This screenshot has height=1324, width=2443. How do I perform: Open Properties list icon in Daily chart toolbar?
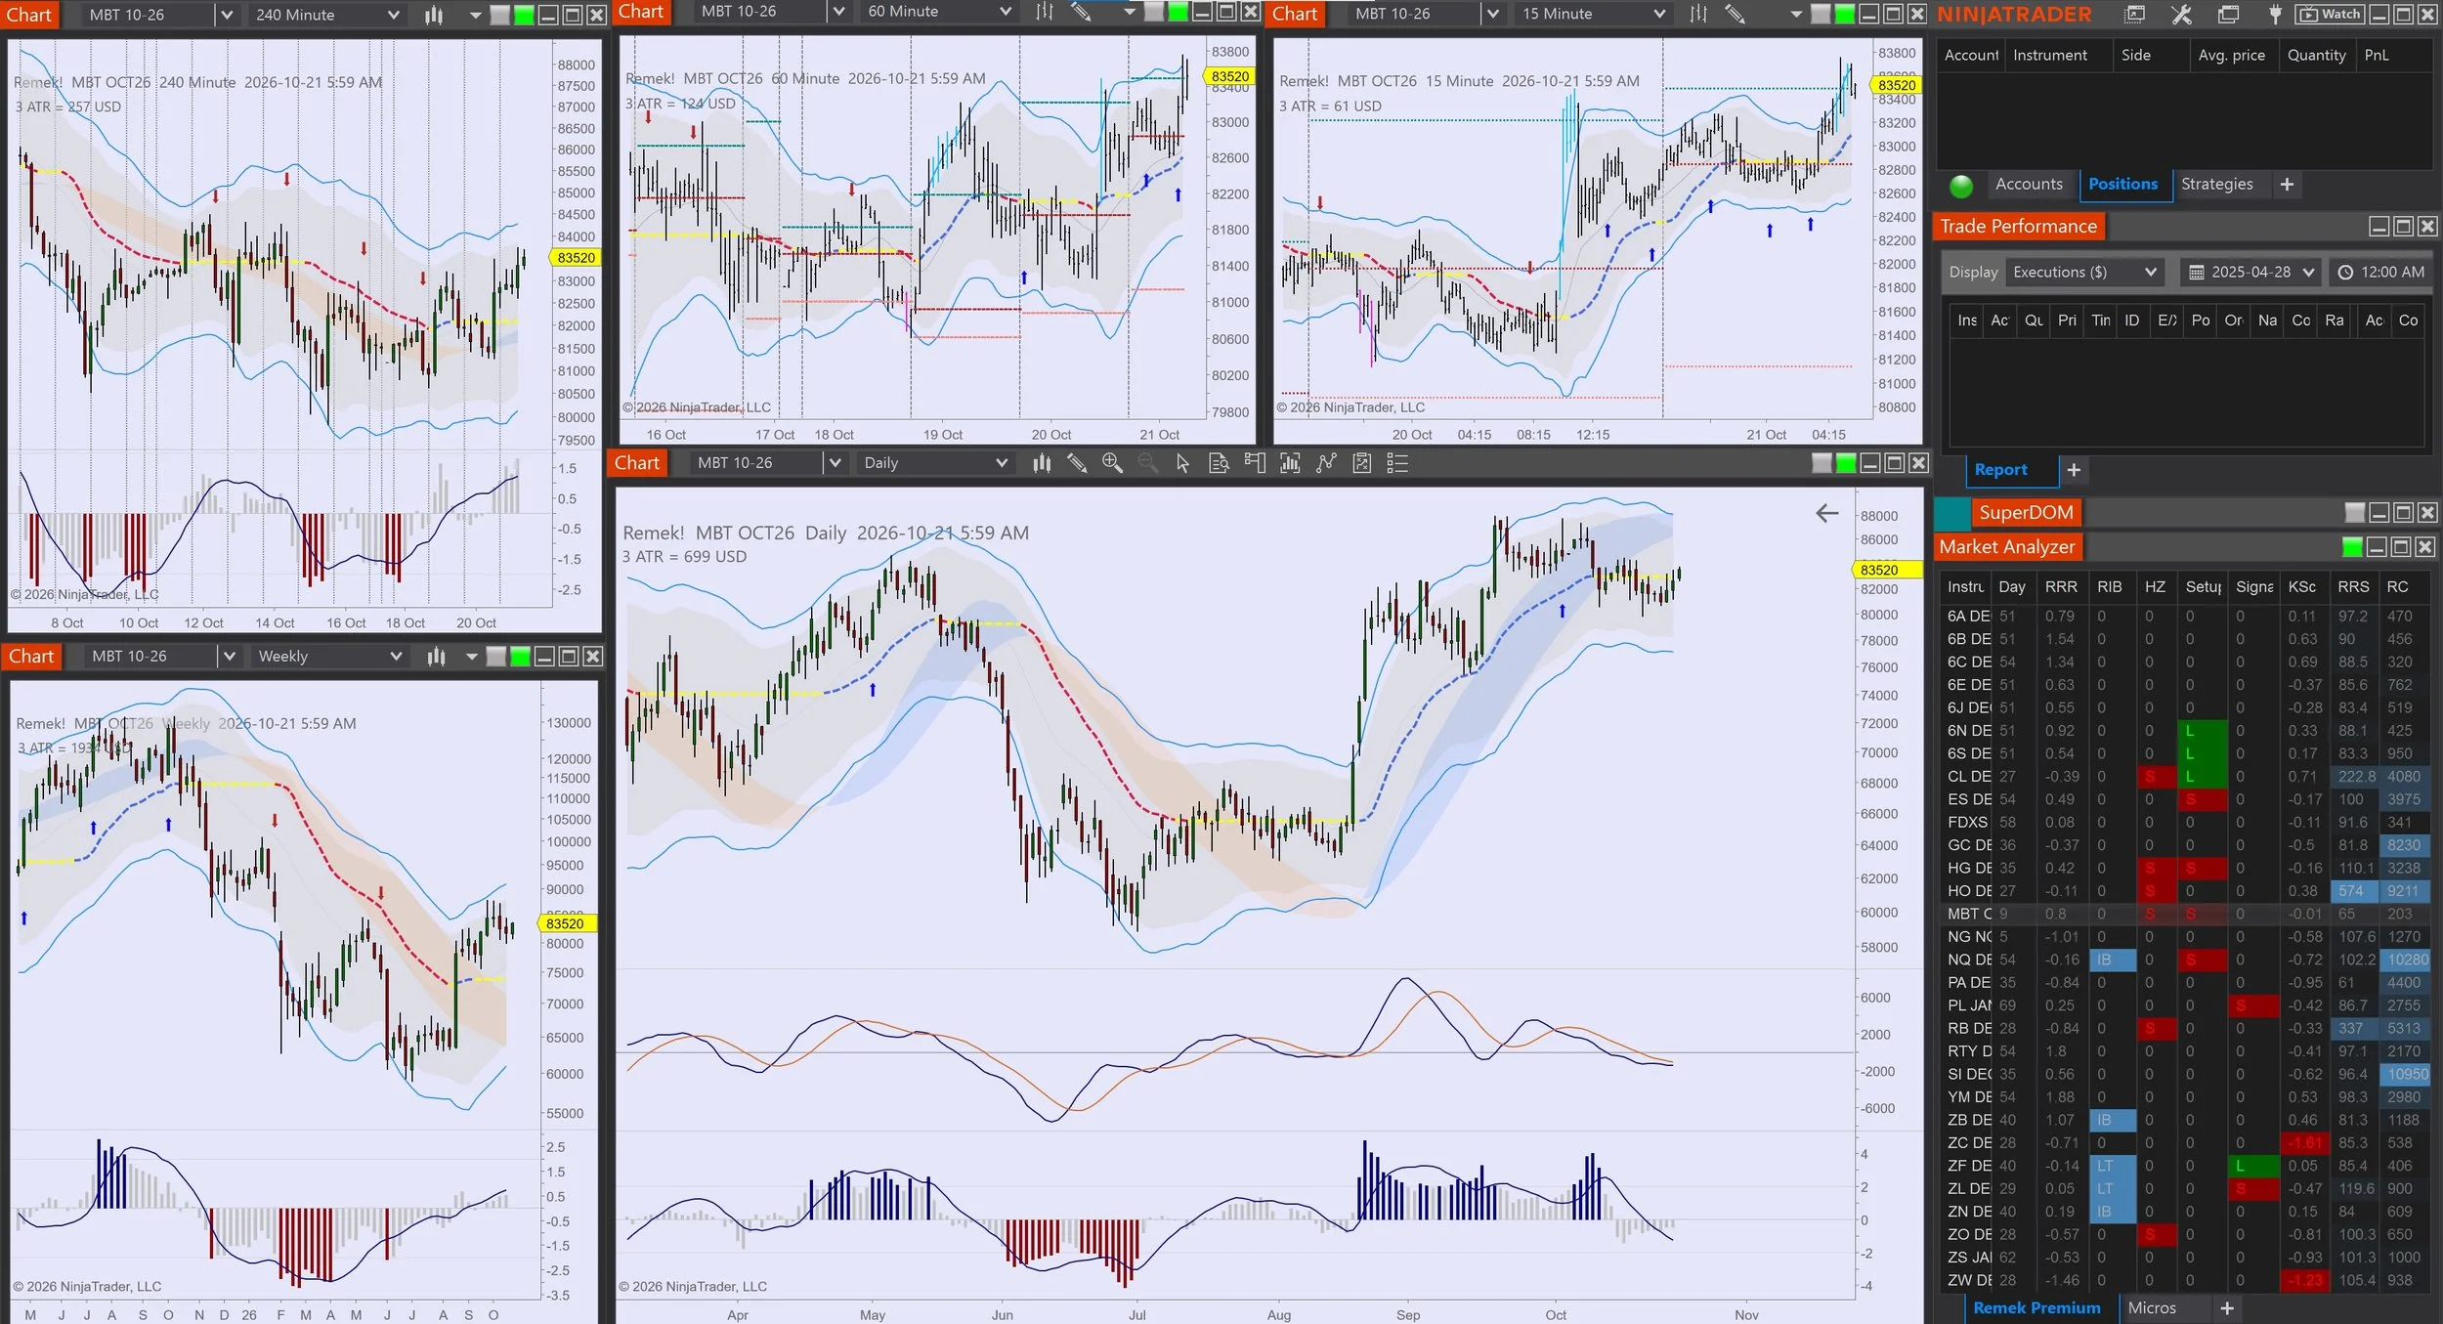[1397, 463]
